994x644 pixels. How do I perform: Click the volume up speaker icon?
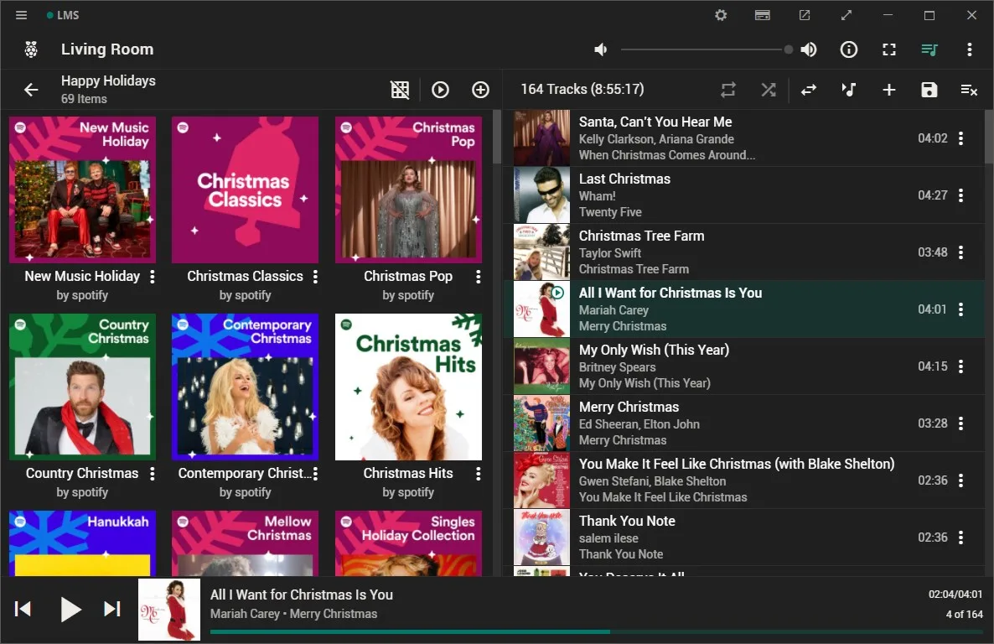click(x=809, y=49)
